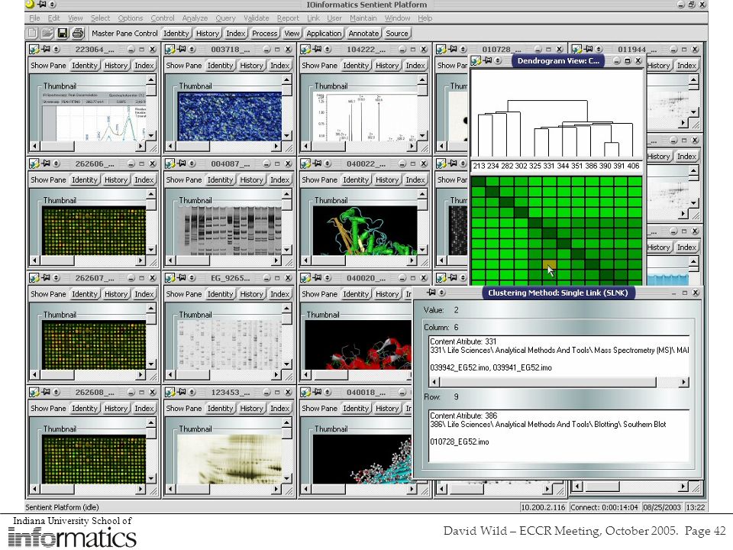Click the brown highlighted heatmap cell

pos(549,266)
